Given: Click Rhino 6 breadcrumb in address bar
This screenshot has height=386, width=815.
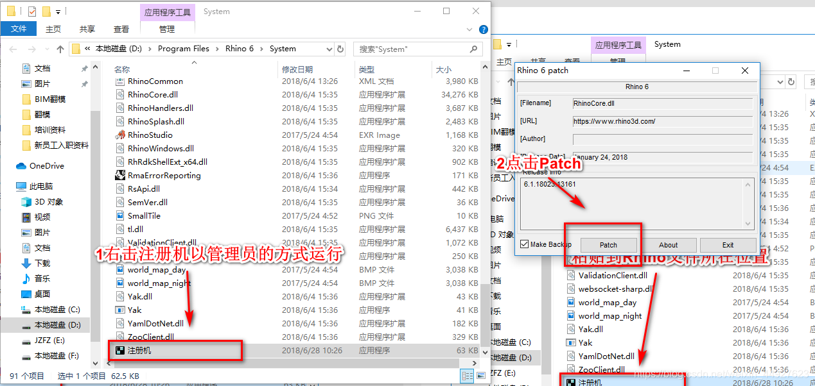Looking at the screenshot, I should [x=240, y=49].
